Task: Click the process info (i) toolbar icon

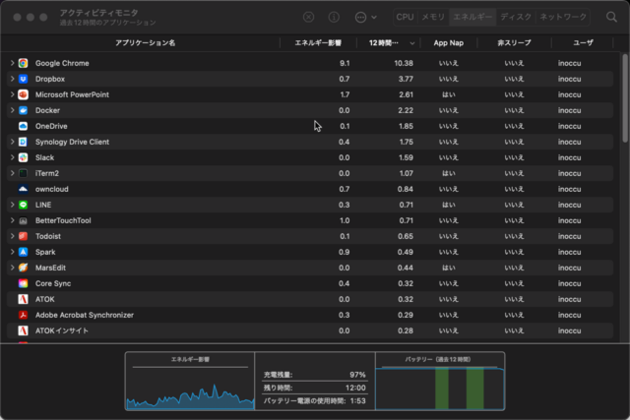Action: click(x=335, y=17)
